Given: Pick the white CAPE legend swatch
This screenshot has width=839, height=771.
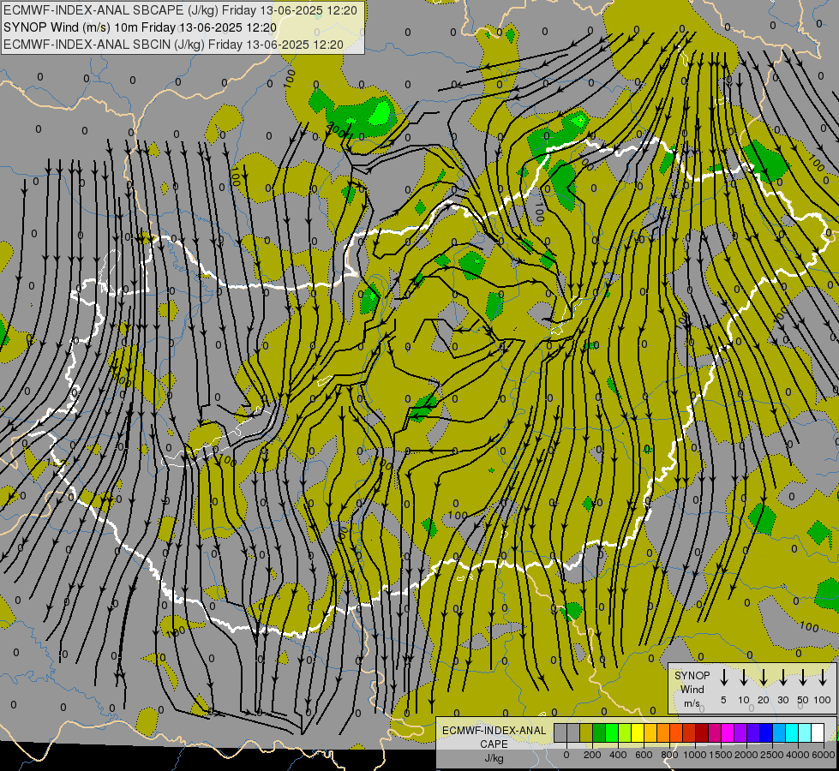Looking at the screenshot, I should tap(817, 732).
